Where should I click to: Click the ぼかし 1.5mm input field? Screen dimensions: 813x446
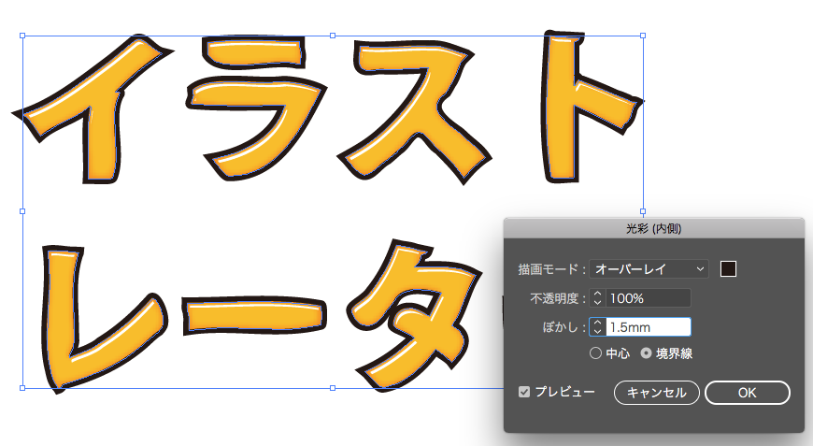[649, 327]
